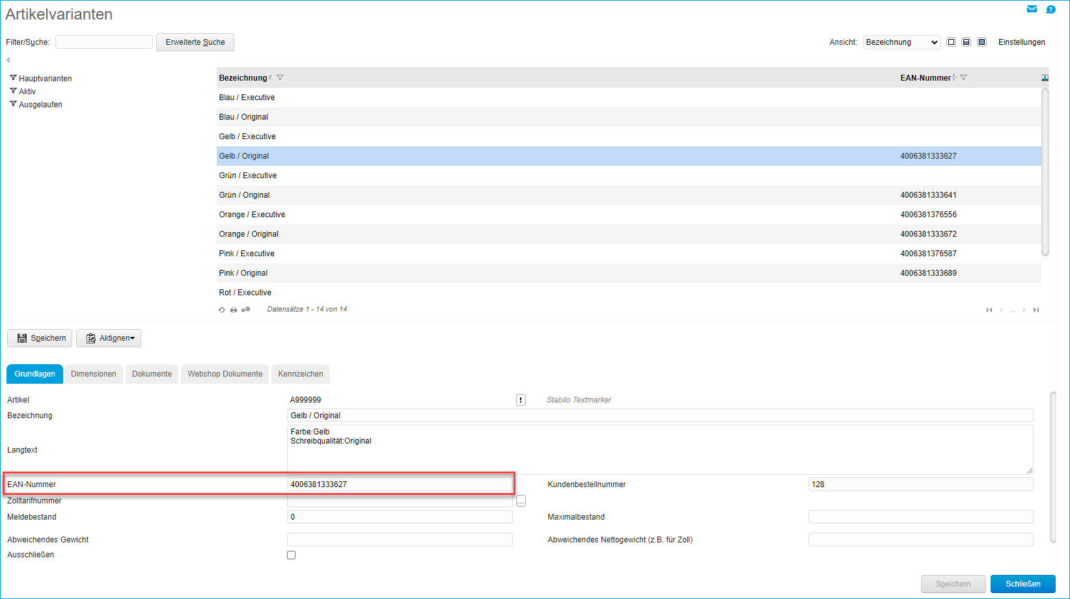Click the Zolltarifnummer input field
Screen dimensions: 1070x599
coord(400,501)
